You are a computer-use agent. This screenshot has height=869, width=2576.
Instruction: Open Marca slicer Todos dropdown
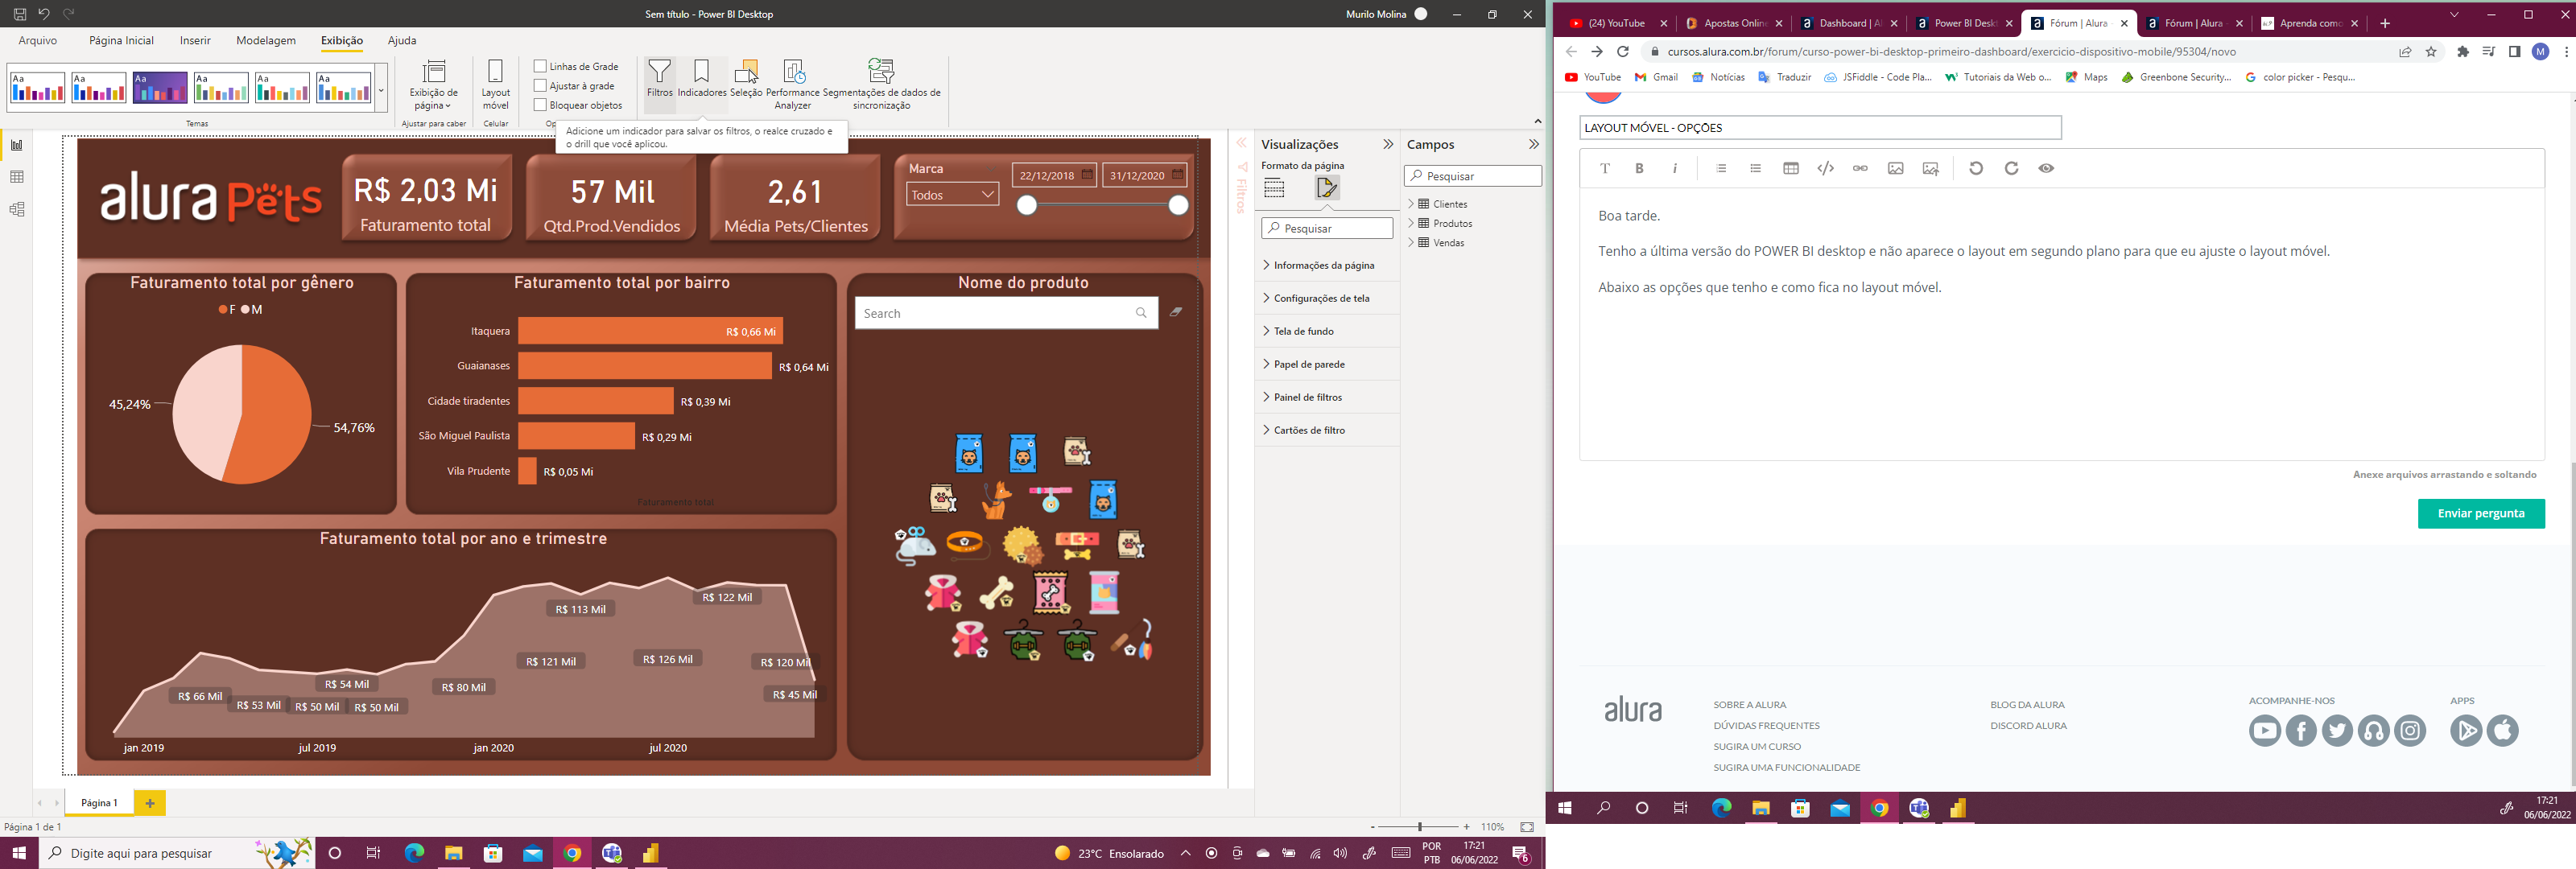[x=952, y=195]
